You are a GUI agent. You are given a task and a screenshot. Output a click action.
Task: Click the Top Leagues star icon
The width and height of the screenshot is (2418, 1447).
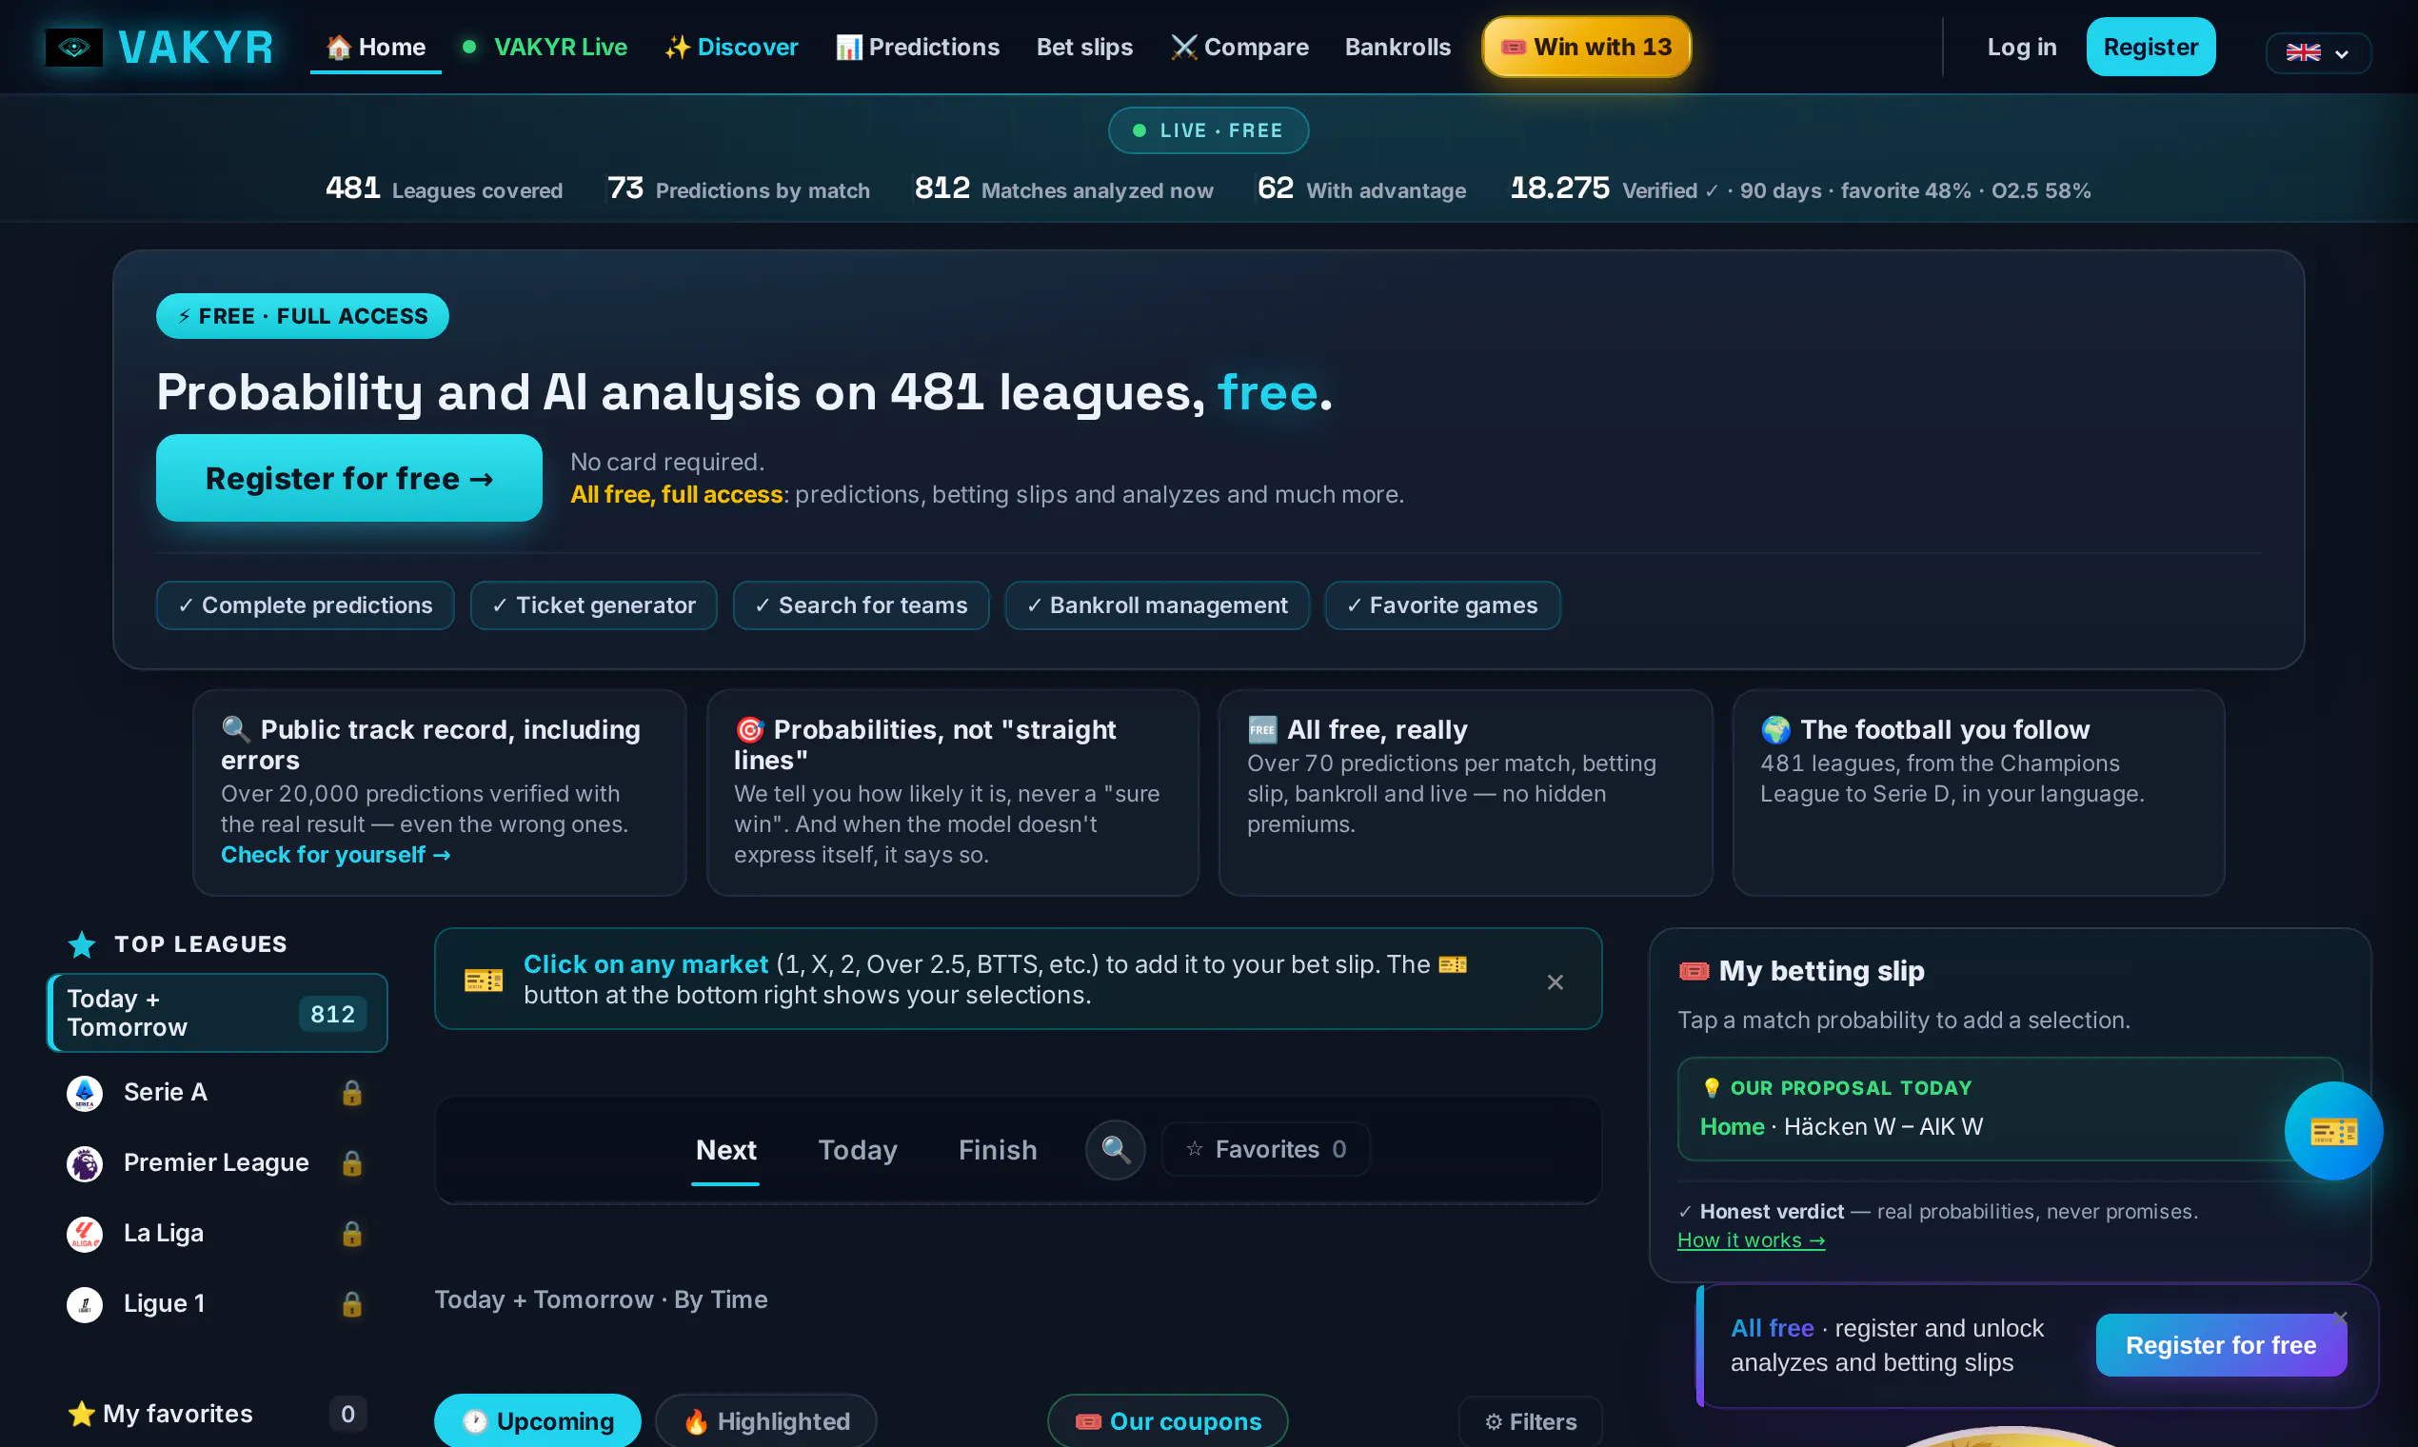82,943
